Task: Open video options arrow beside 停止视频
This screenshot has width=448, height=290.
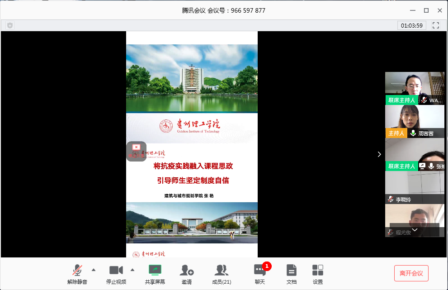Action: coord(132,270)
